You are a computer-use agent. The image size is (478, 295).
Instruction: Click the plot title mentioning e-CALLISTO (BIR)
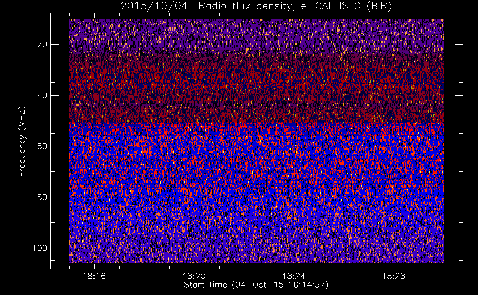[x=256, y=6]
